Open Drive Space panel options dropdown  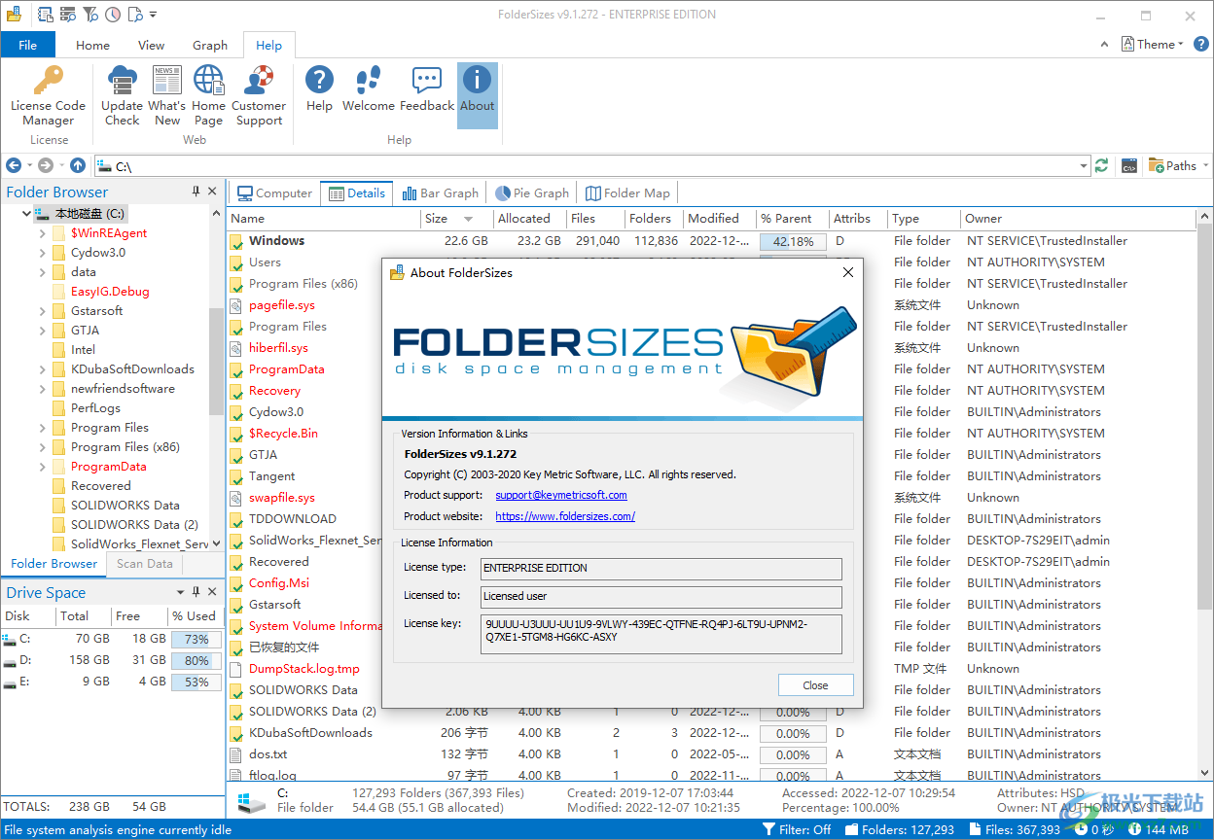pos(180,592)
